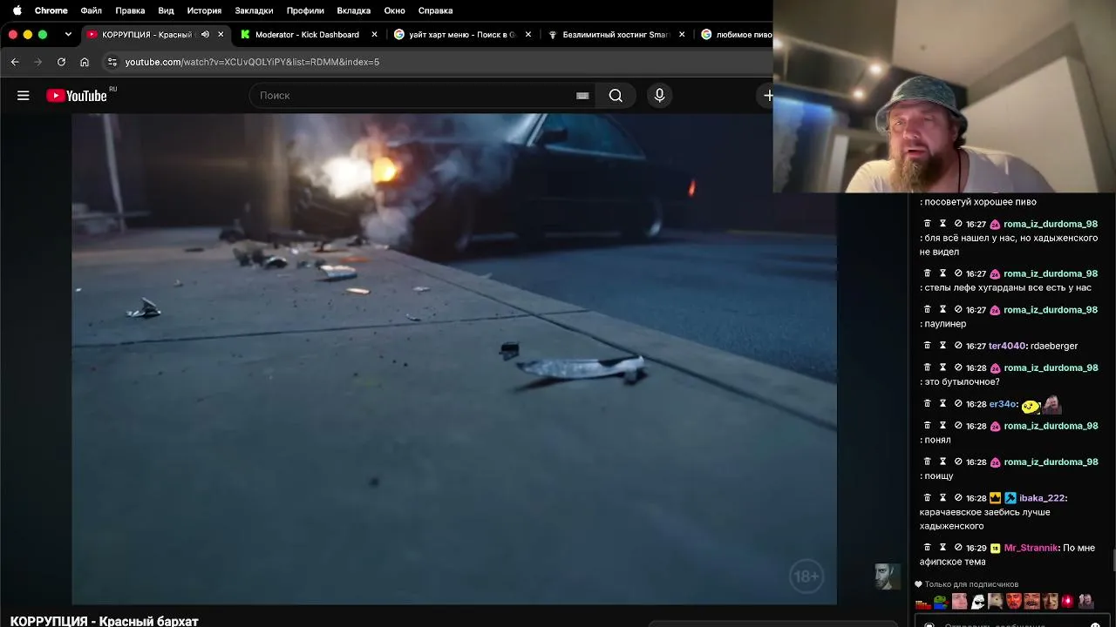Switch to уайт харт меню search tab
Image resolution: width=1116 pixels, height=627 pixels.
[x=460, y=35]
